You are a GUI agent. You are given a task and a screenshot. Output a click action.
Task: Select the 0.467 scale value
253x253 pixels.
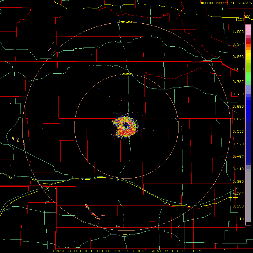pyautogui.click(x=238, y=157)
